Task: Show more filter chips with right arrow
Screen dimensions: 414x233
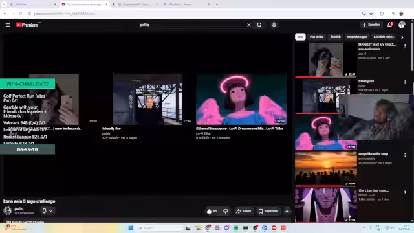Action: click(x=402, y=38)
